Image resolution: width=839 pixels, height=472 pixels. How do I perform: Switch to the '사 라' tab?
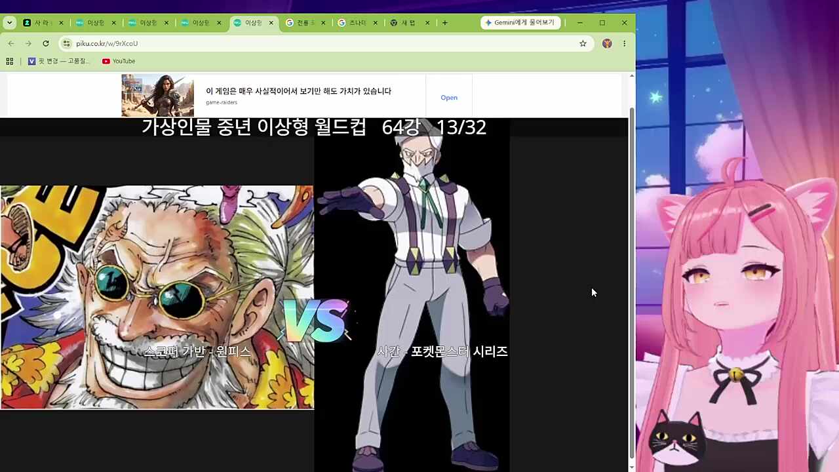44,22
